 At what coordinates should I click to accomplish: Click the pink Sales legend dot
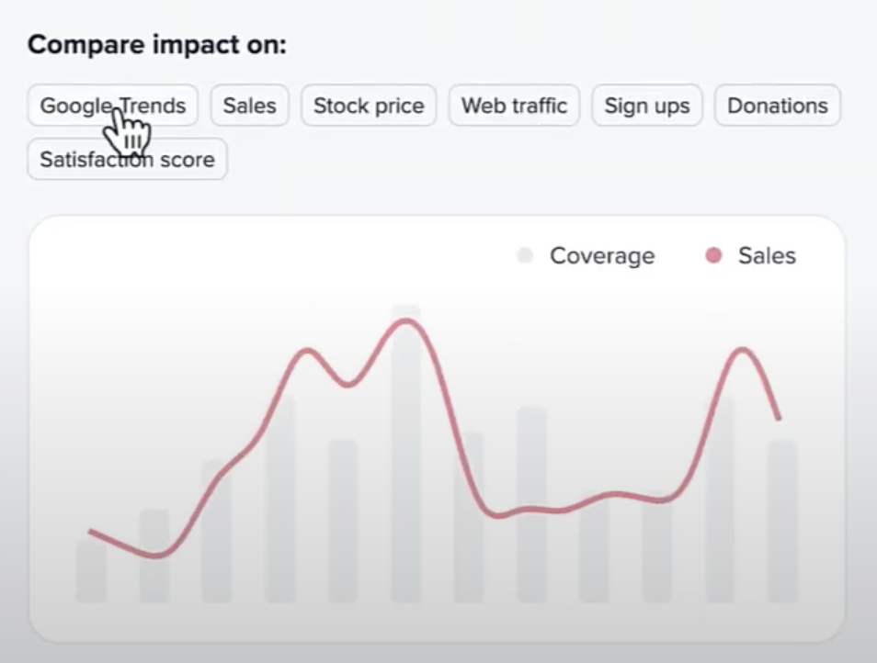(714, 255)
